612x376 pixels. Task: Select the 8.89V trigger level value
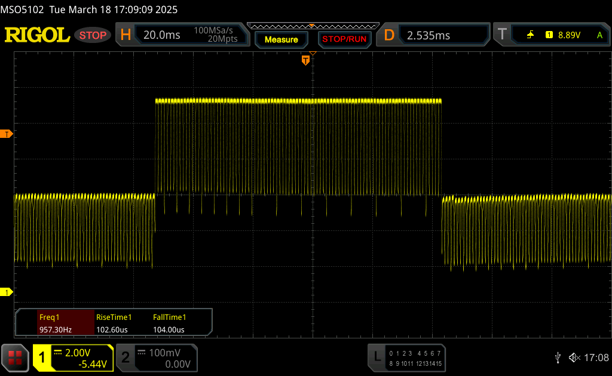click(569, 35)
